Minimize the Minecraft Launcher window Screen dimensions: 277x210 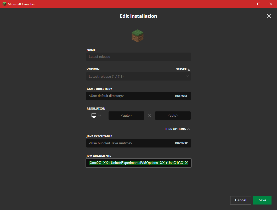[247, 4]
